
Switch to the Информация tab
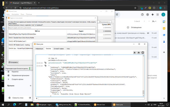tap(39, 49)
